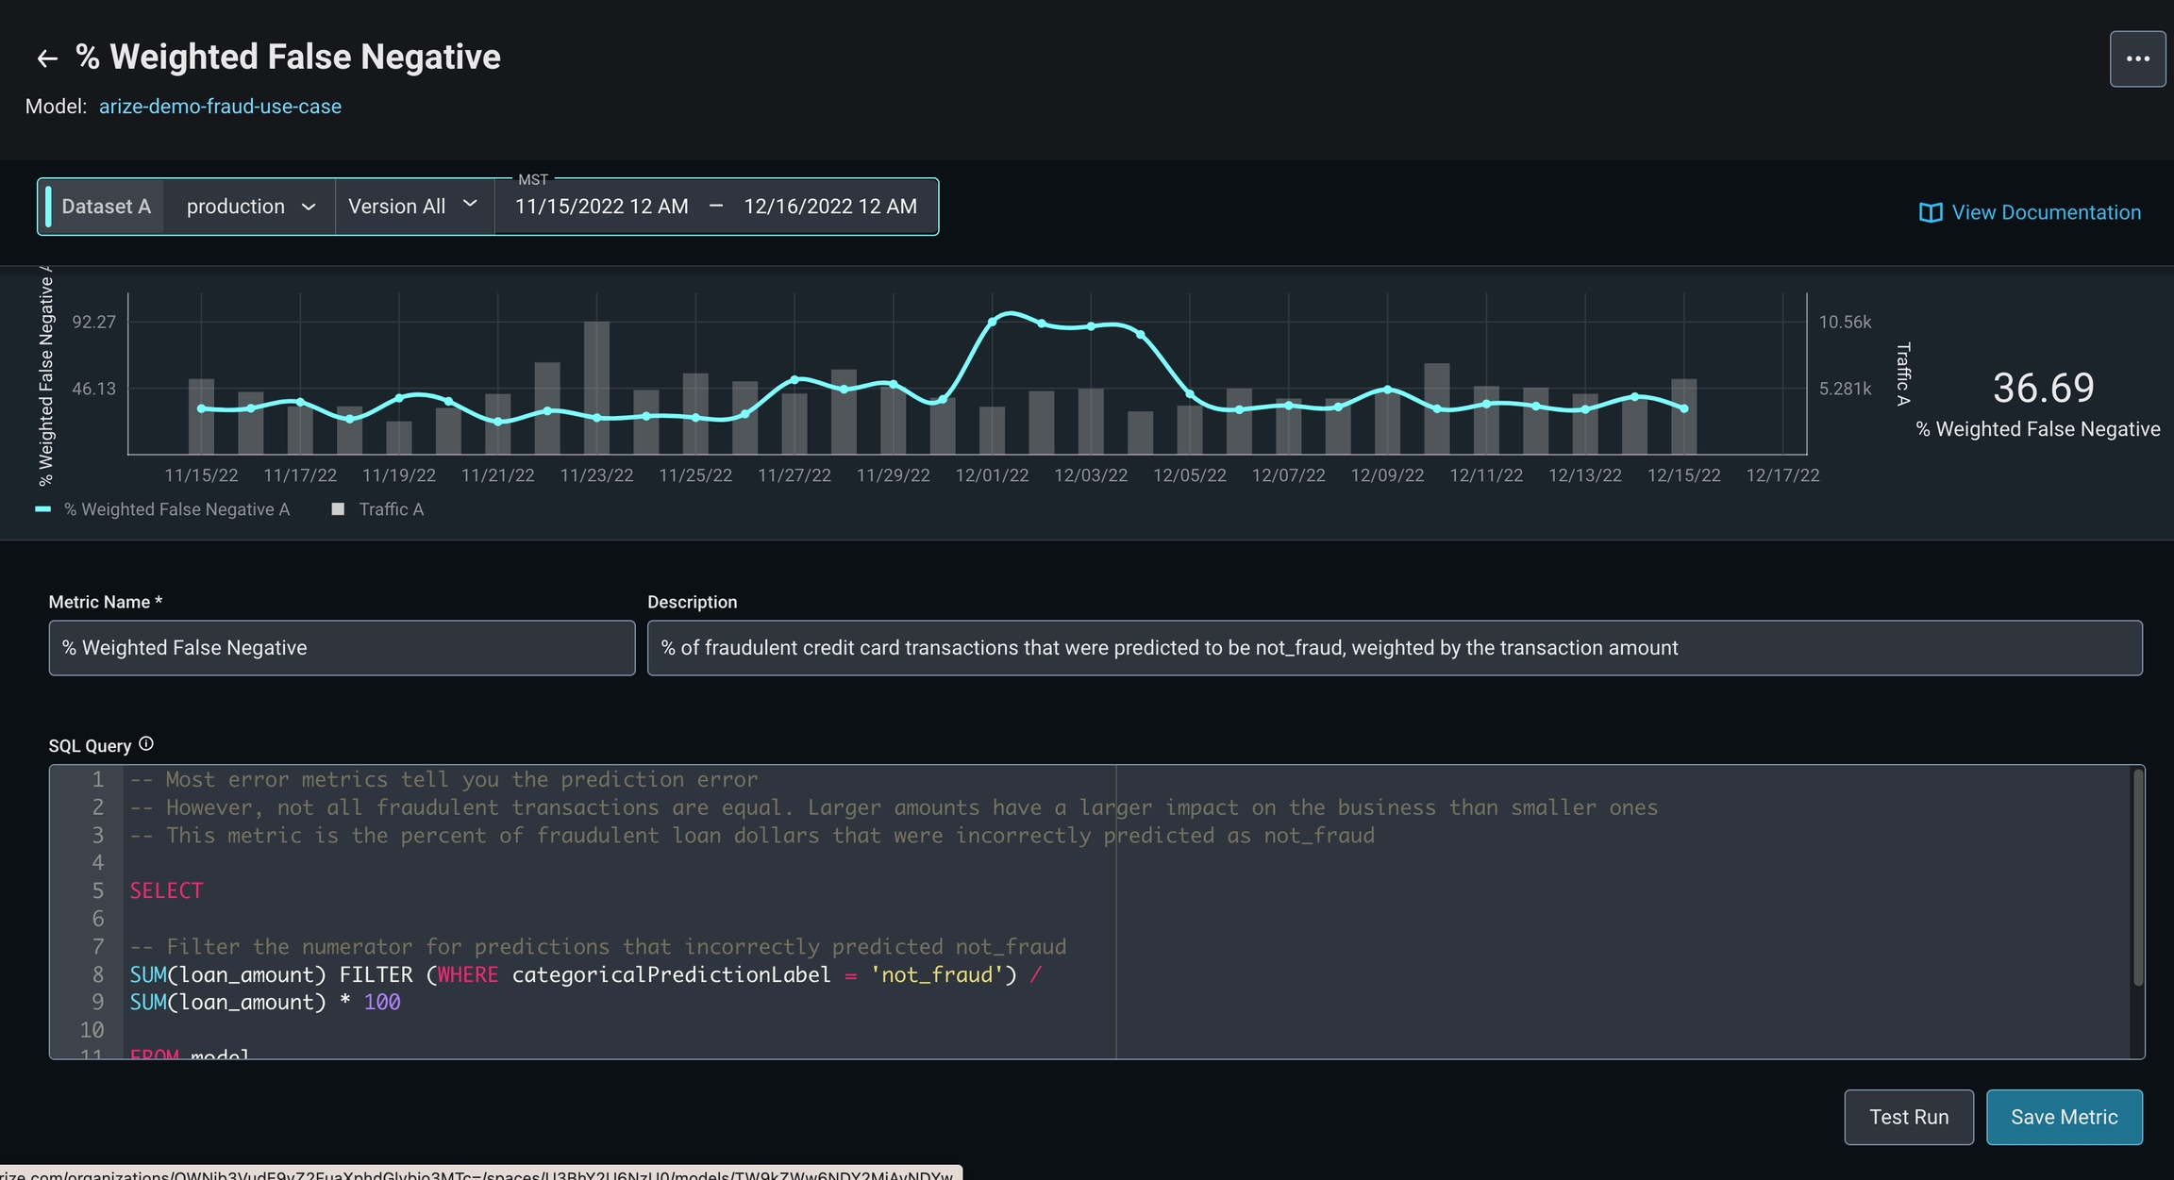Viewport: 2174px width, 1180px height.
Task: Click the SQL editor vertical scrollbar
Action: pos(2137,877)
